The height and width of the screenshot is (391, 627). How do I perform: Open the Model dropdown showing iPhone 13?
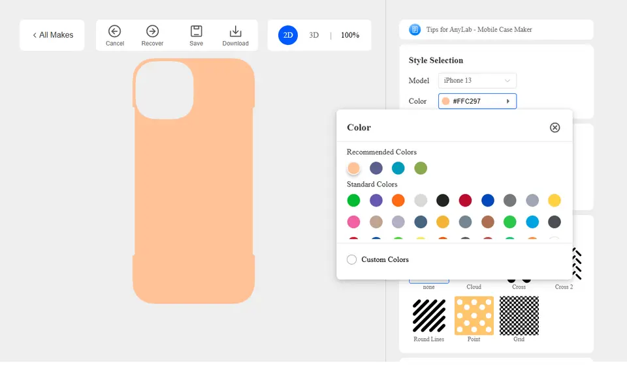tap(477, 81)
